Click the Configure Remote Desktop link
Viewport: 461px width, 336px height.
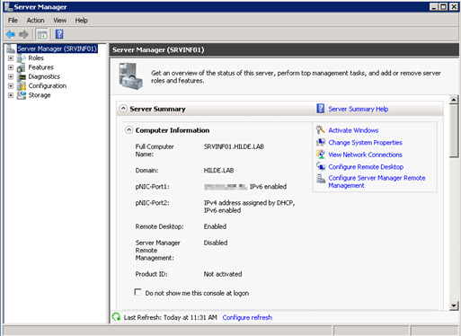[366, 167]
